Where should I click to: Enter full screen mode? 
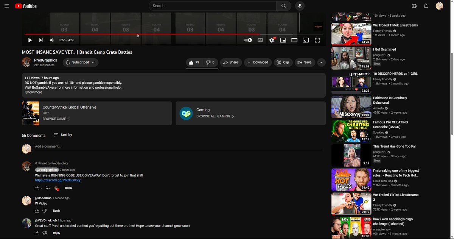[317, 40]
